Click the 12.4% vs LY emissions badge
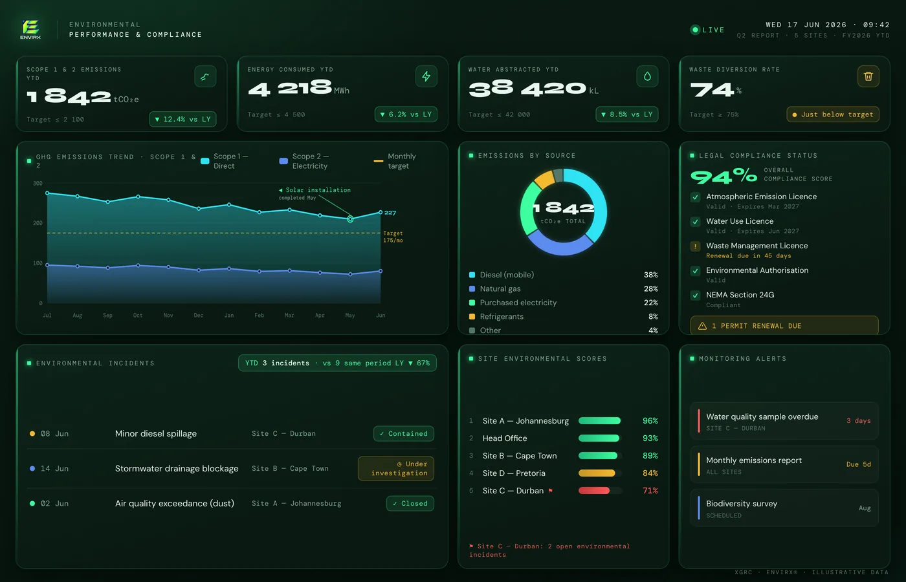 (183, 119)
